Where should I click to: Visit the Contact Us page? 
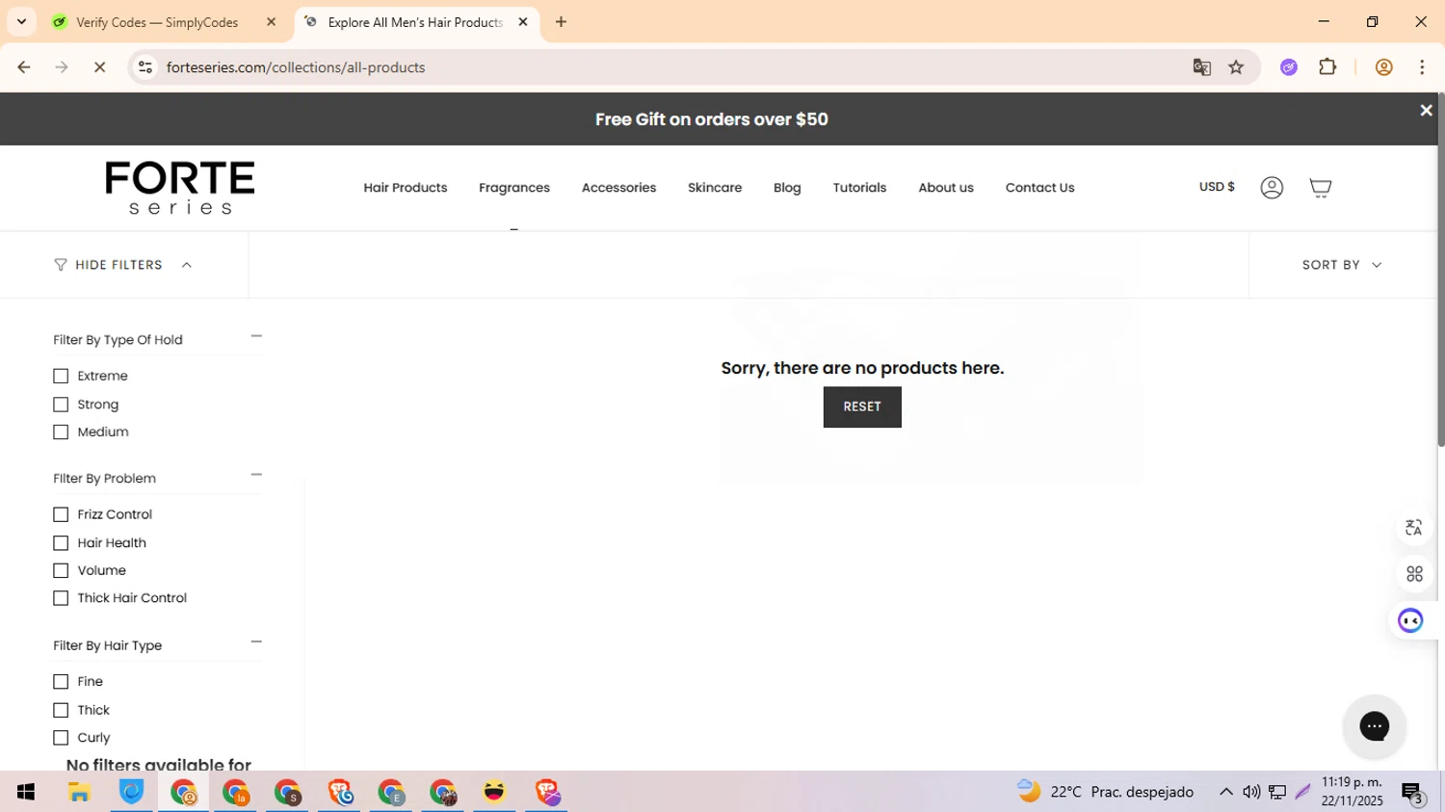point(1039,188)
